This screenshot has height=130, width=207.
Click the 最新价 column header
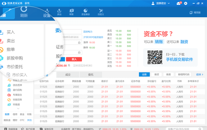(105, 81)
